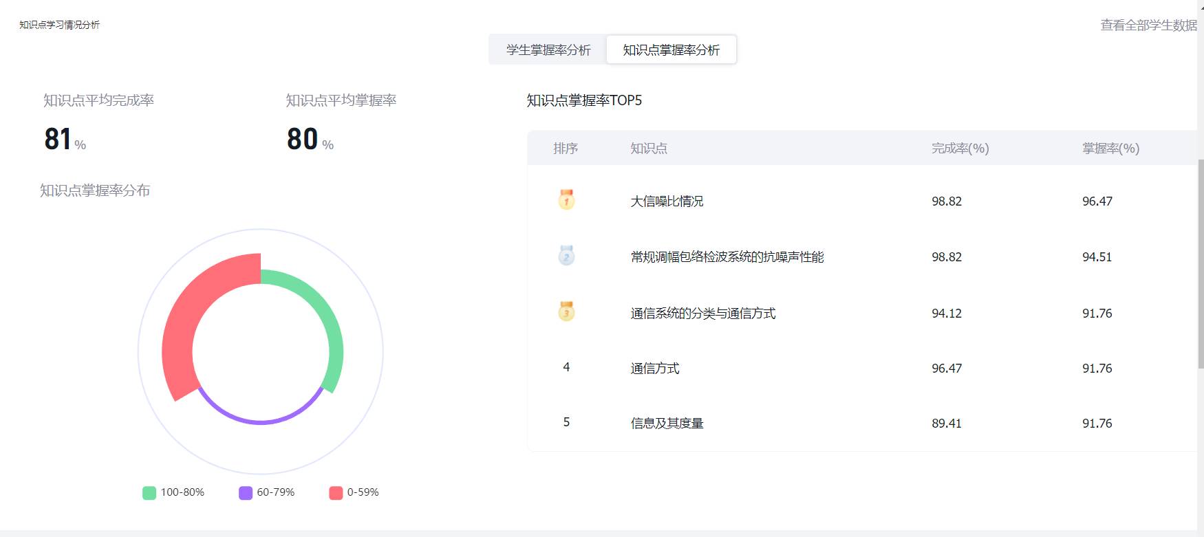Screen dimensions: 1204x537
Task: Click the 大信噪比情况 knowledge point
Action: tap(667, 201)
